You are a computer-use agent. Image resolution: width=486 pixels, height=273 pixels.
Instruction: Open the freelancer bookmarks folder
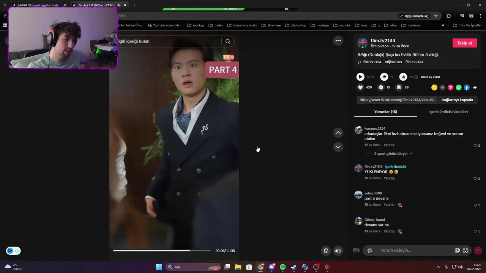click(x=410, y=25)
